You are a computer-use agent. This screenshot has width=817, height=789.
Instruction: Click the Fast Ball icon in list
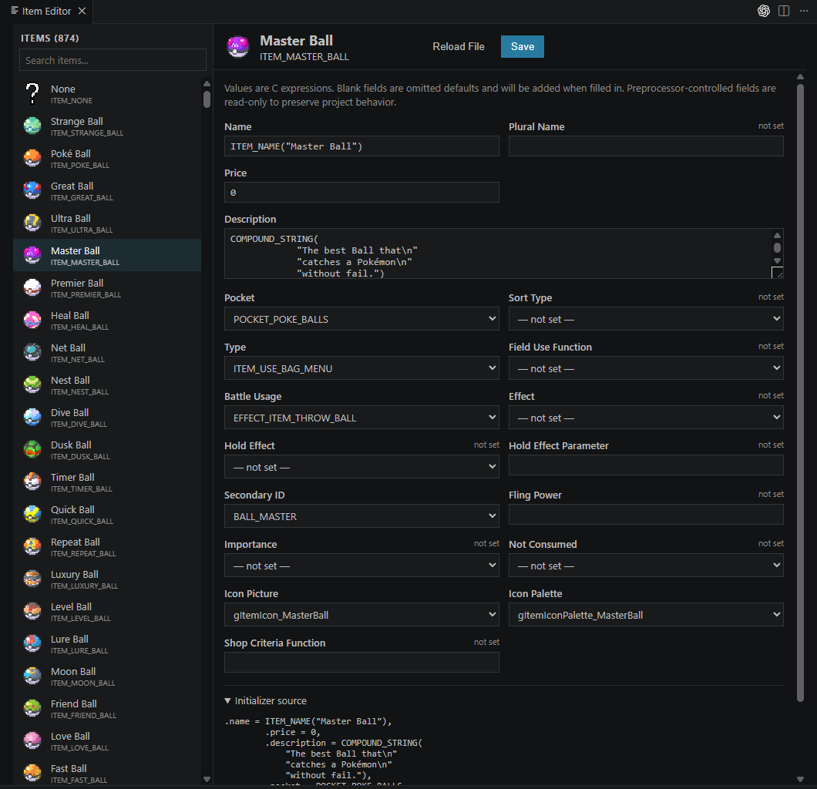coord(32,772)
